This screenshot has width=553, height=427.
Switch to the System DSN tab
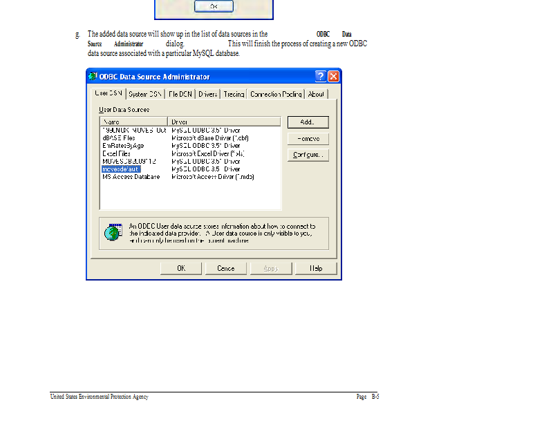146,94
